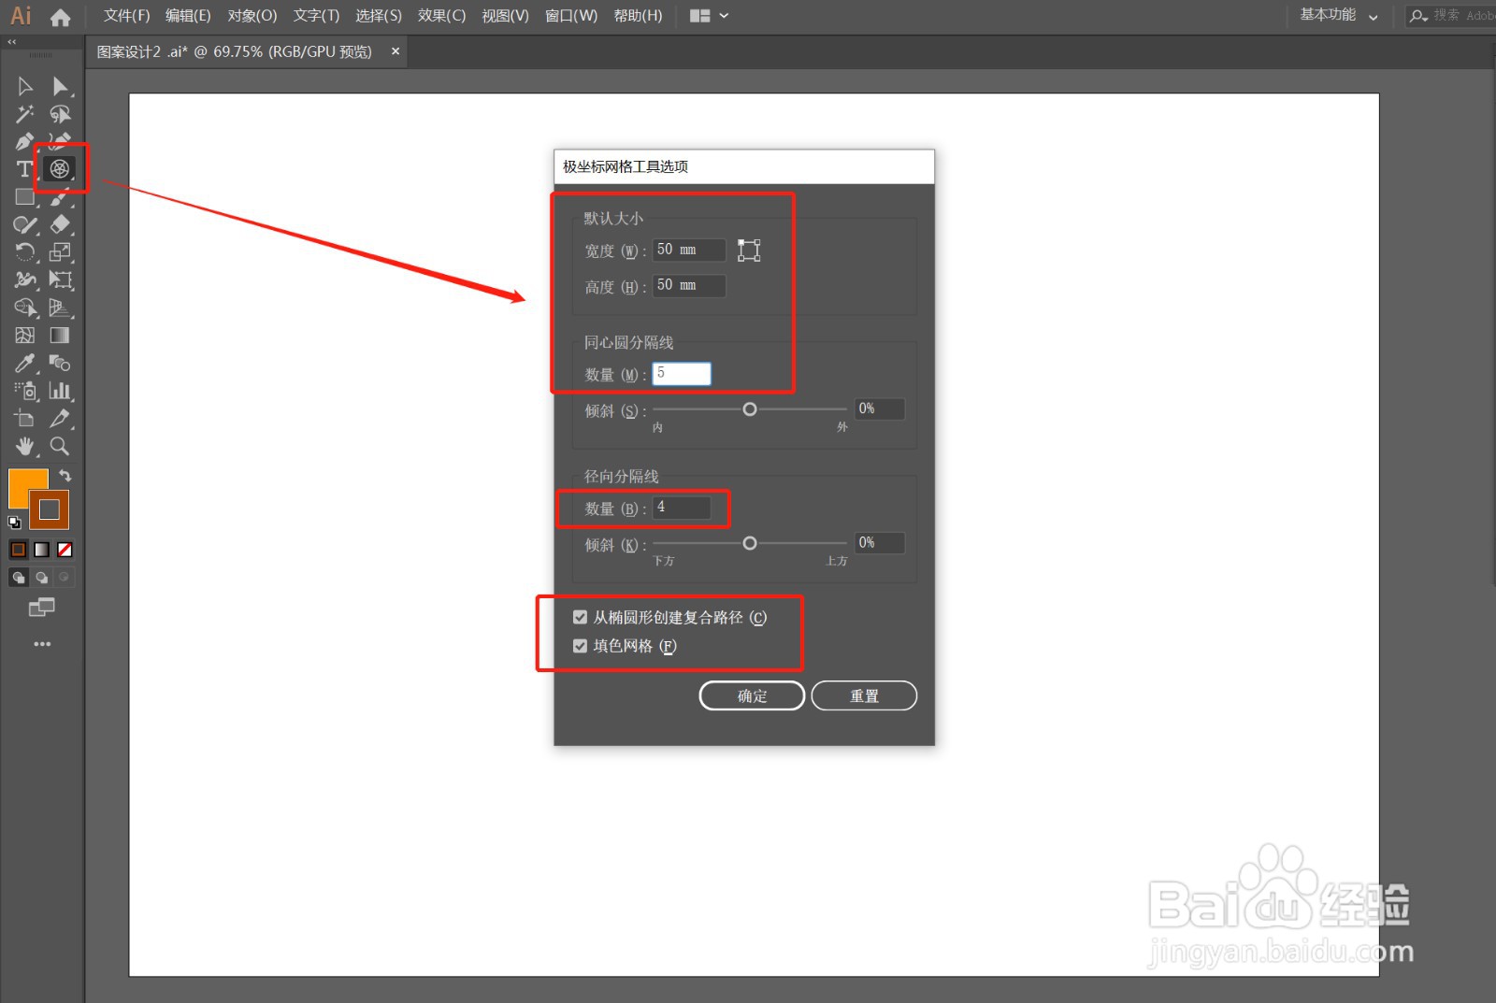
Task: Click the height 50 mm field
Action: tap(689, 285)
